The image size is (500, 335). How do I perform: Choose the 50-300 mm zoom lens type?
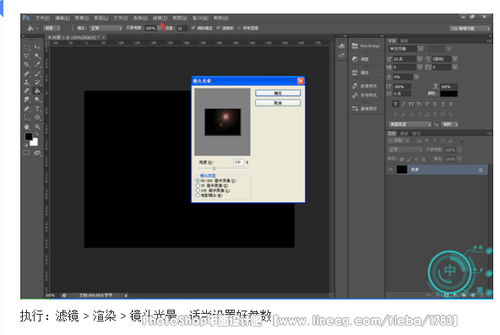[198, 181]
